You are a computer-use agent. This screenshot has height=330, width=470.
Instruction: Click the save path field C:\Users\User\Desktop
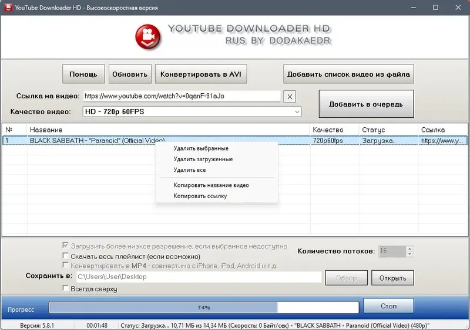(199, 277)
